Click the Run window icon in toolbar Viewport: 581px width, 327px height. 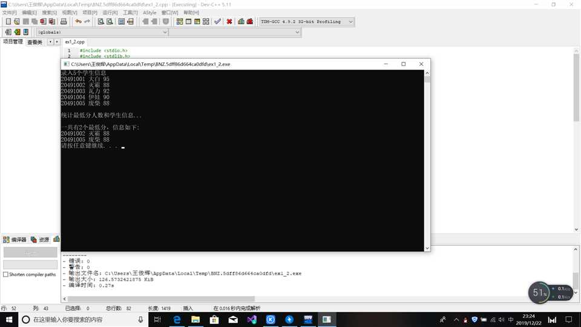coord(188,22)
